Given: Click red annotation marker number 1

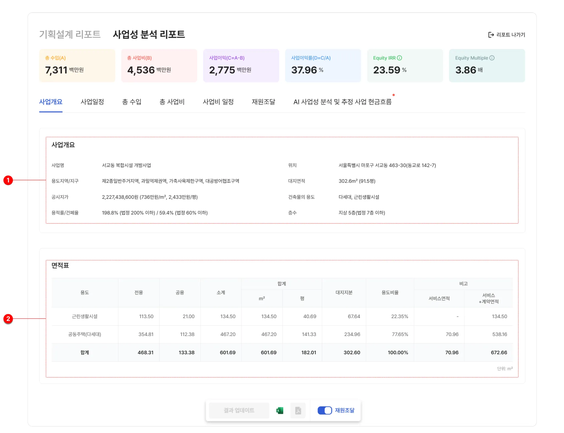Looking at the screenshot, I should pos(8,180).
